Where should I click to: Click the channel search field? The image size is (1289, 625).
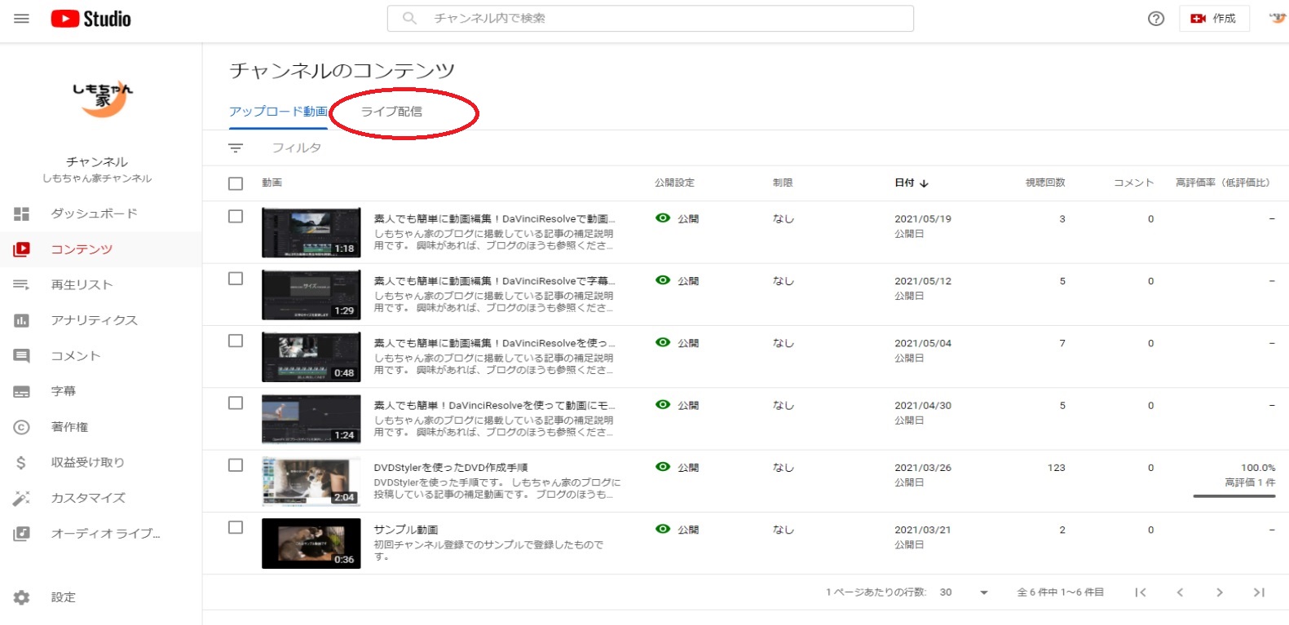click(650, 19)
